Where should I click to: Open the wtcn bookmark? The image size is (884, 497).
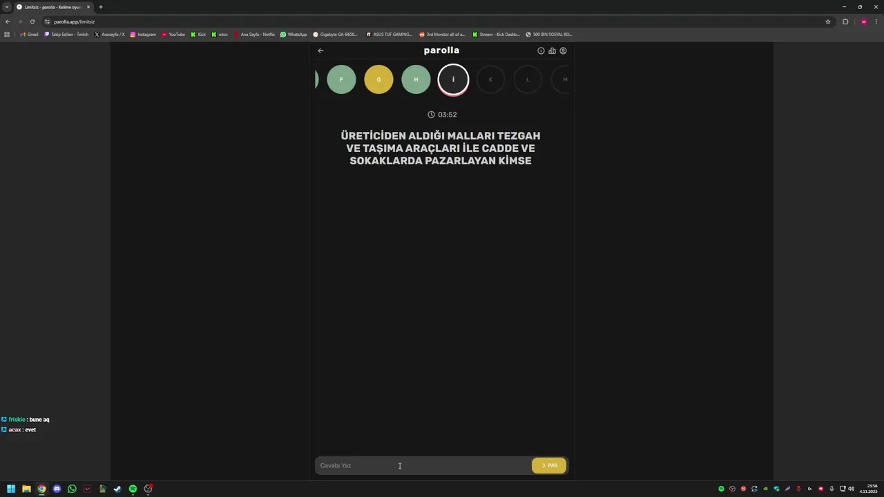pyautogui.click(x=220, y=34)
